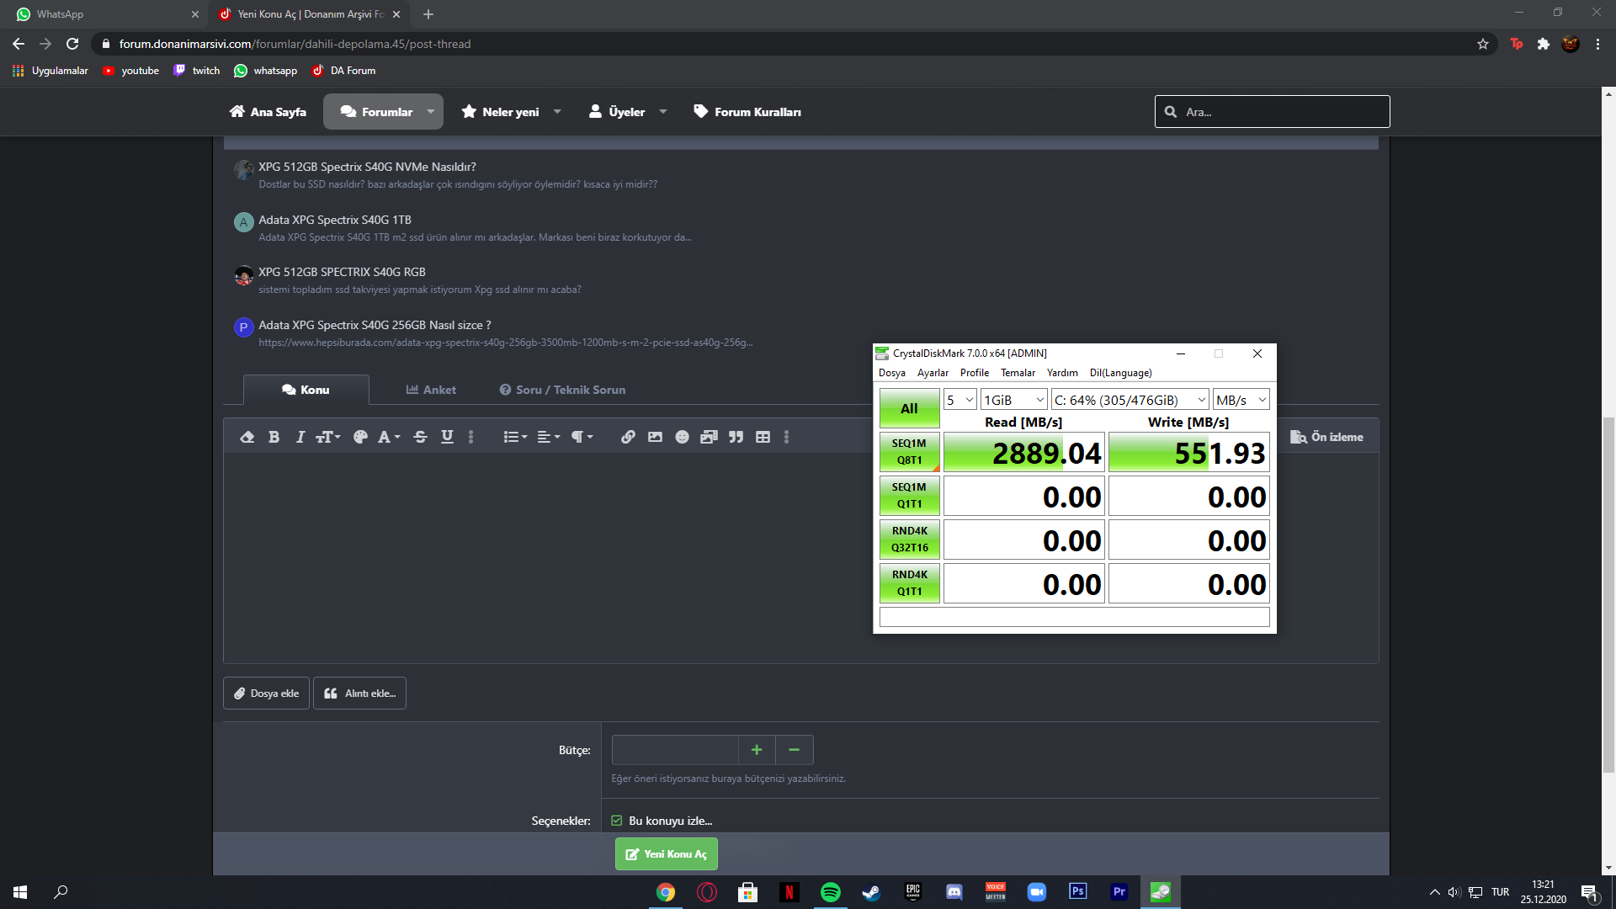The image size is (1616, 909).
Task: Click the insert image icon
Action: pos(655,437)
